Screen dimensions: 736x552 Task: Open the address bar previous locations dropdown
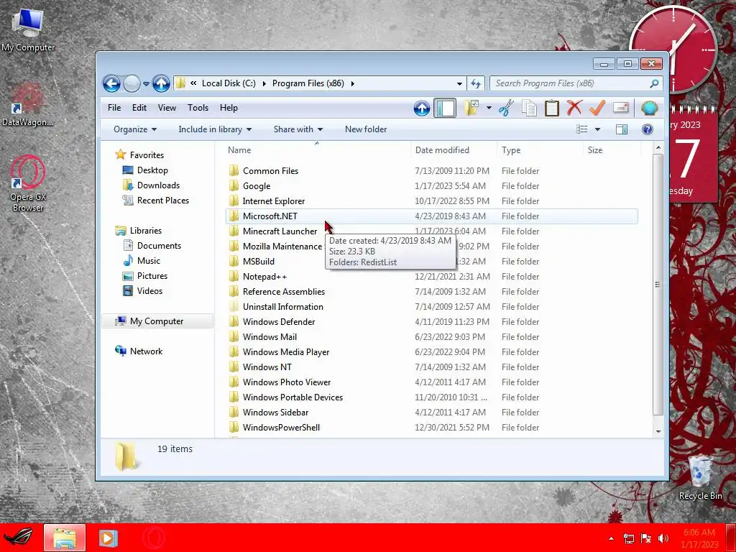point(459,83)
